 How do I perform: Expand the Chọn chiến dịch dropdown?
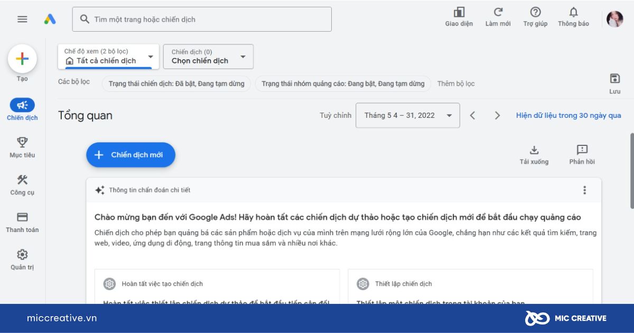209,57
